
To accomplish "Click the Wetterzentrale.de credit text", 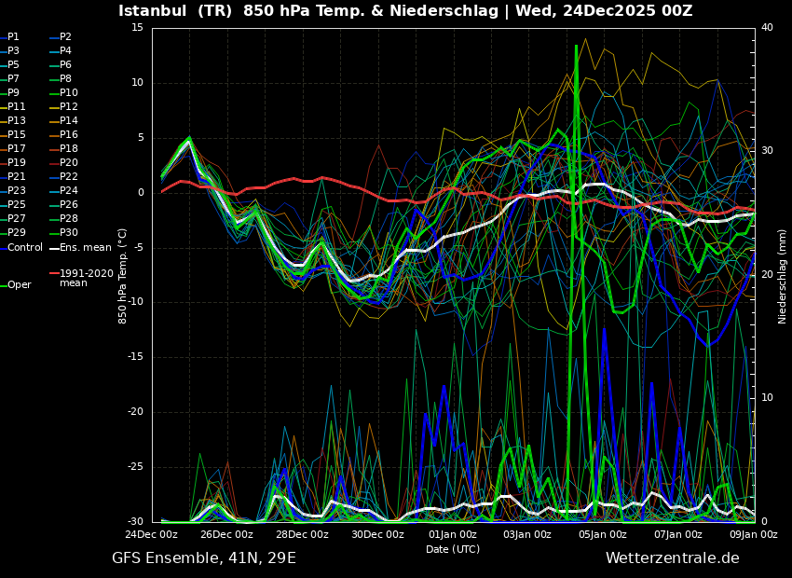I will click(x=673, y=558).
